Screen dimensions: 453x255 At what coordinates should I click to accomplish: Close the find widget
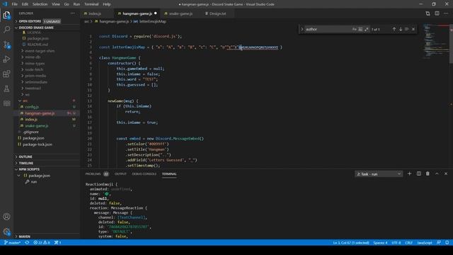(413, 29)
